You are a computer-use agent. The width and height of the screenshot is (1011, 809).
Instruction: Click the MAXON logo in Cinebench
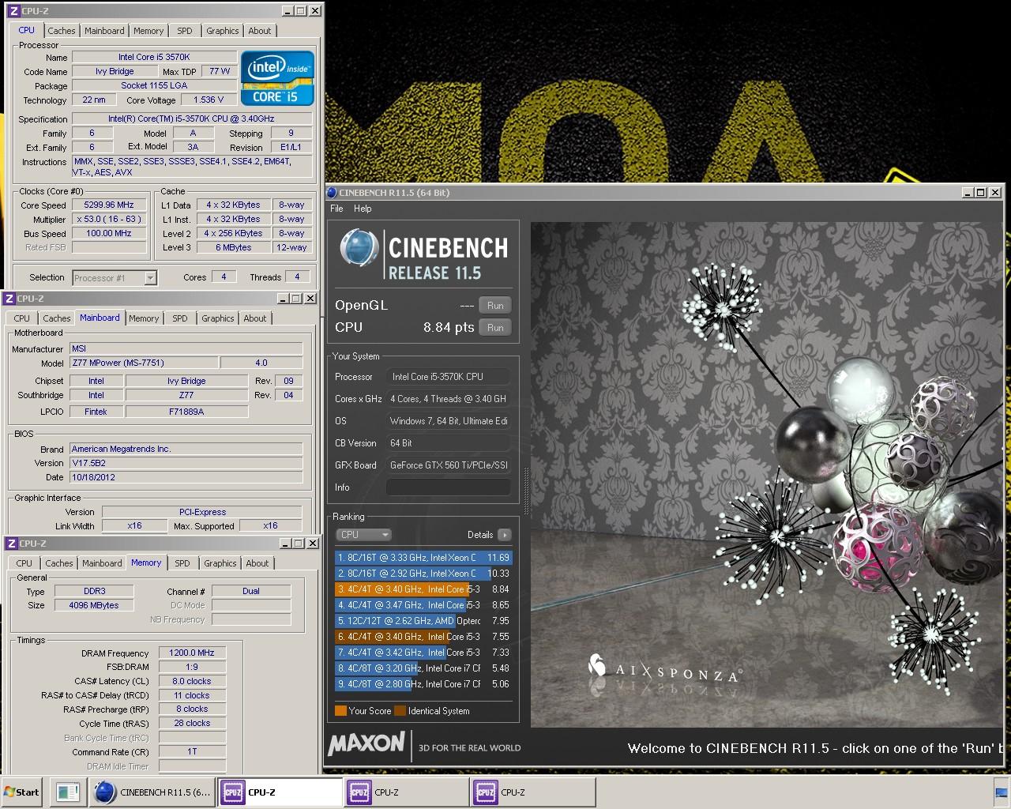tap(366, 743)
